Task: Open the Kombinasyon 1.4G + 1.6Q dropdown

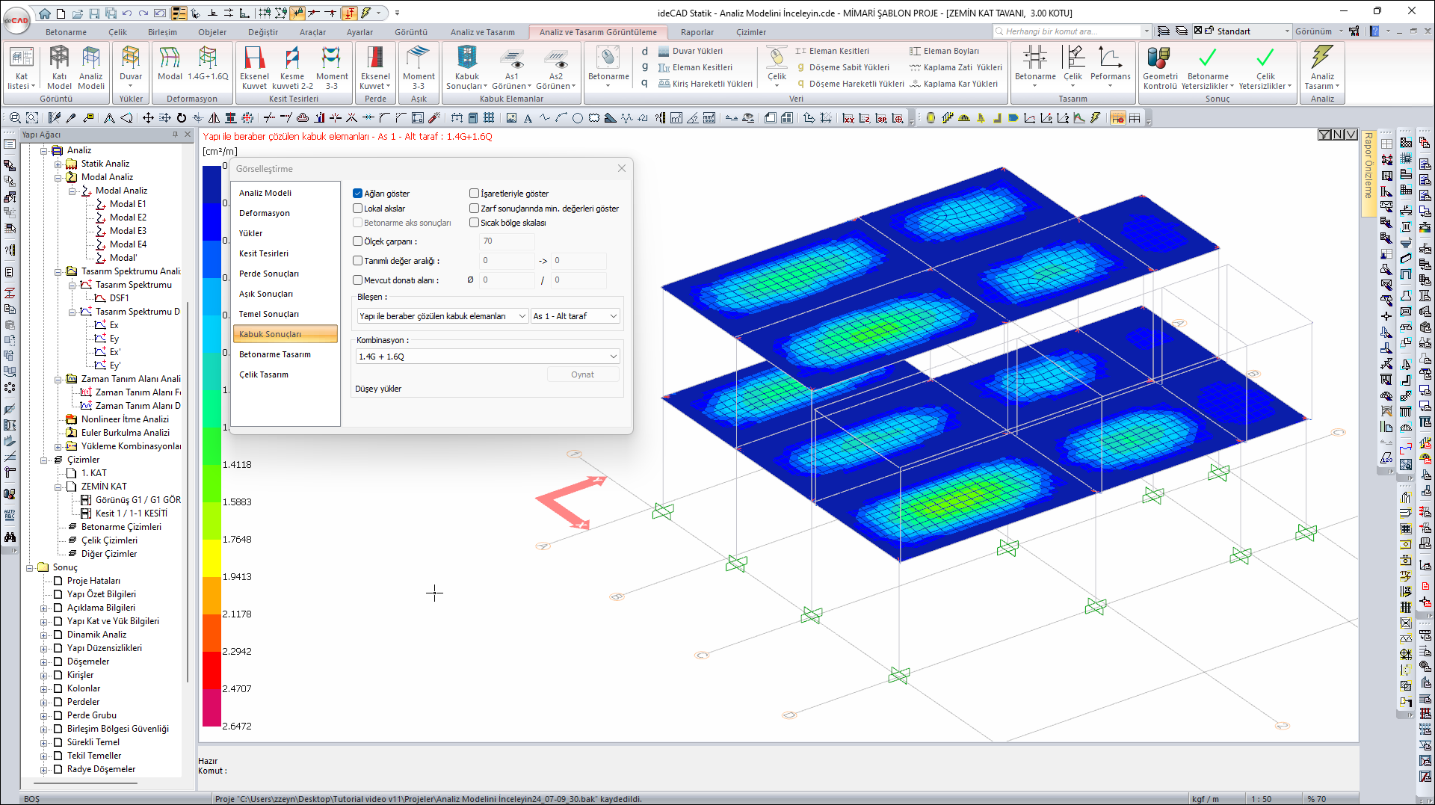Action: click(x=487, y=357)
